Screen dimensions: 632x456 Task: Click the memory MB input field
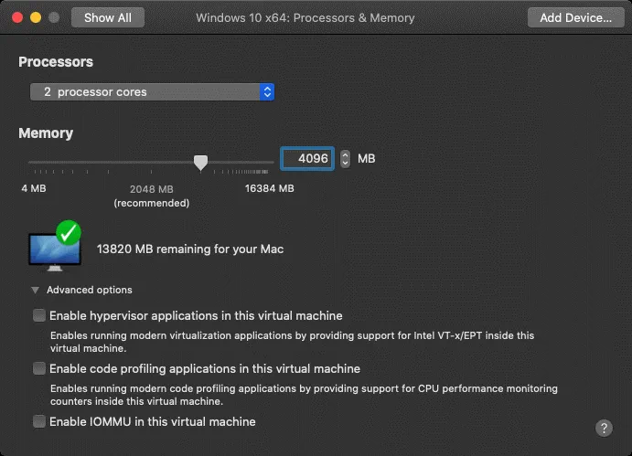(x=307, y=159)
